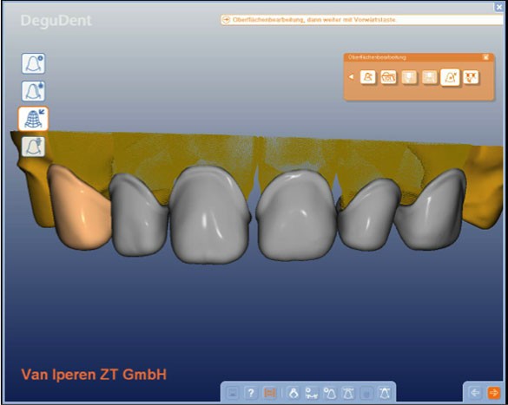Click the greyed fourth tooth icon in left sidebar
The height and width of the screenshot is (405, 508).
pyautogui.click(x=33, y=147)
